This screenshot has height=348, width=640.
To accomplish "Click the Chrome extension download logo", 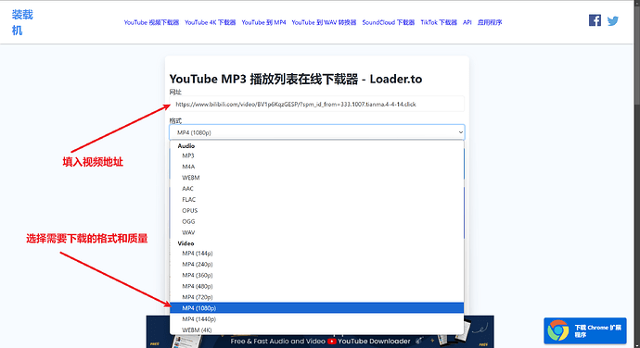I will click(x=558, y=330).
